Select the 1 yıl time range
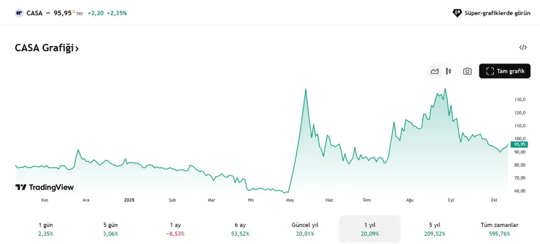This screenshot has height=244, width=540. click(x=370, y=229)
